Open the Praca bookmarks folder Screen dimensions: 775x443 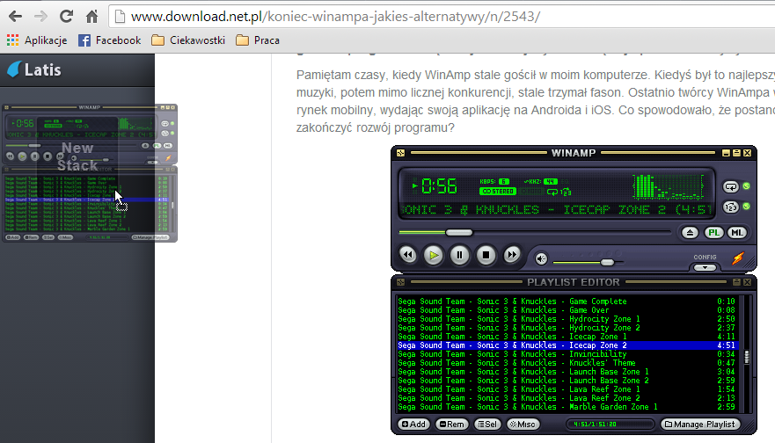pos(258,40)
